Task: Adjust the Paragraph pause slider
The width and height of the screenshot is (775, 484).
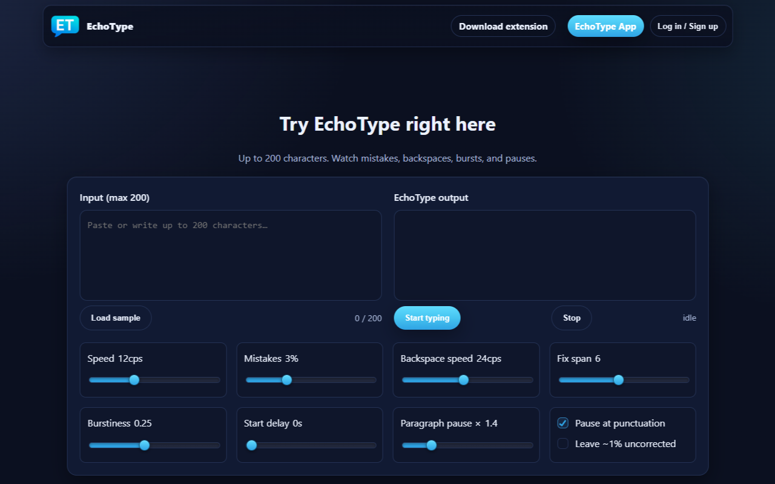Action: coord(467,445)
